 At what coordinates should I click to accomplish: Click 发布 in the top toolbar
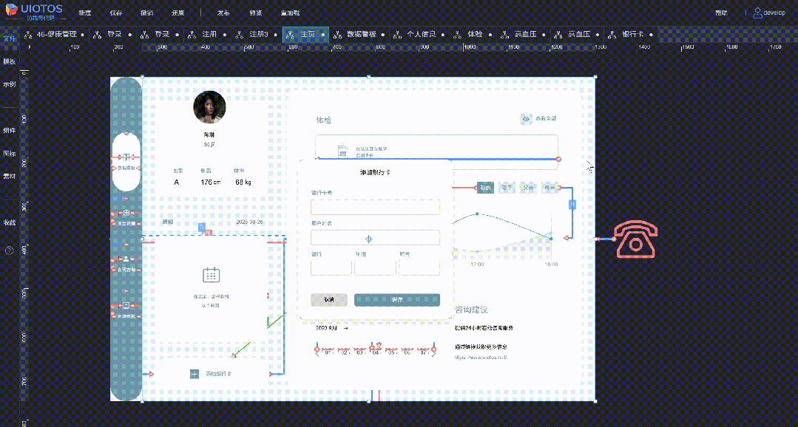coord(223,13)
